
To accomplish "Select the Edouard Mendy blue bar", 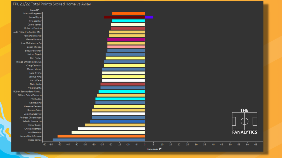I will pos(126,51).
